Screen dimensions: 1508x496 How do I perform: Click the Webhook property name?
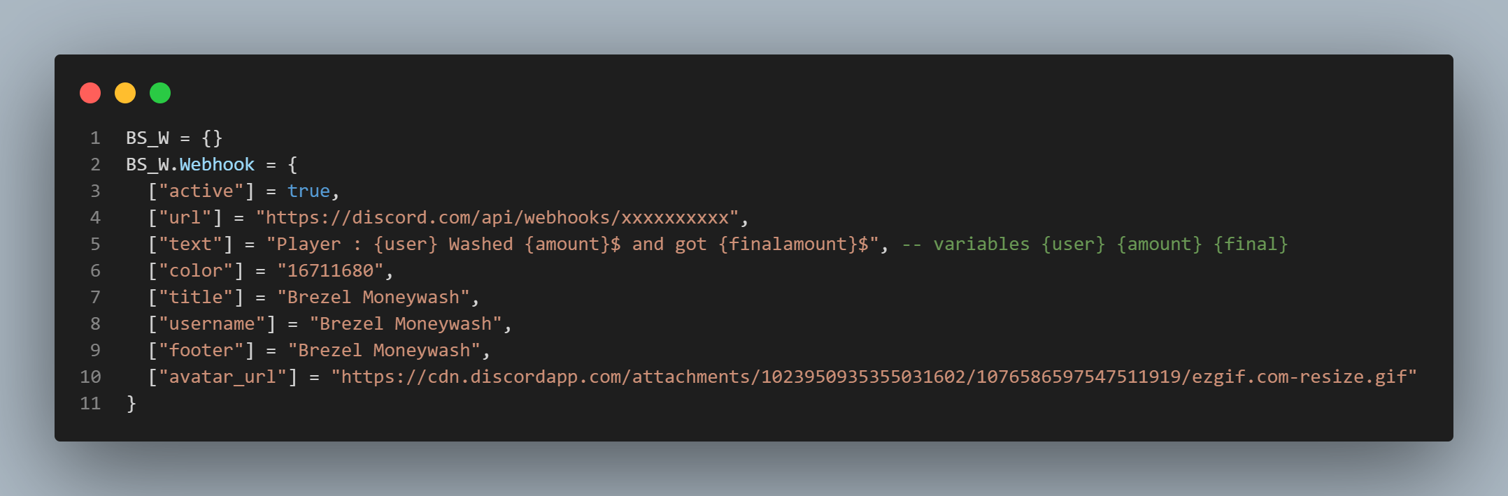click(x=217, y=165)
